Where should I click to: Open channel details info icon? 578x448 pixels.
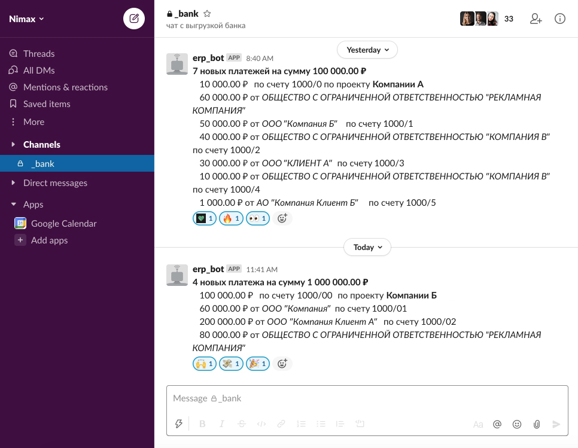560,19
